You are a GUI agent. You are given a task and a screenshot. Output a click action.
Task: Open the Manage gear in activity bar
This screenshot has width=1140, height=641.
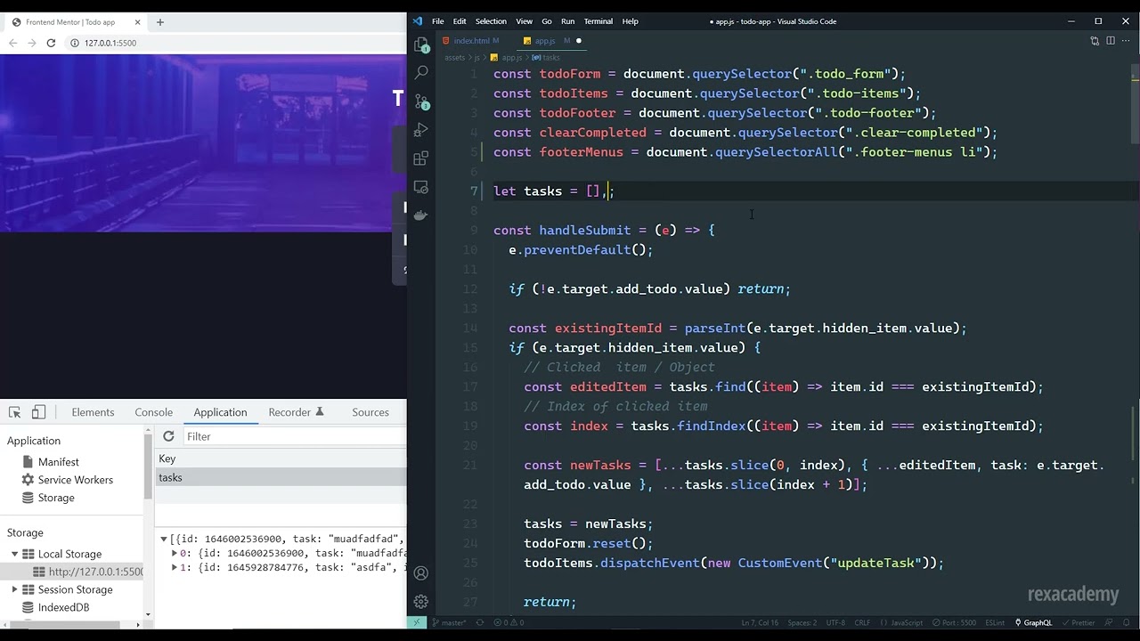(x=421, y=602)
